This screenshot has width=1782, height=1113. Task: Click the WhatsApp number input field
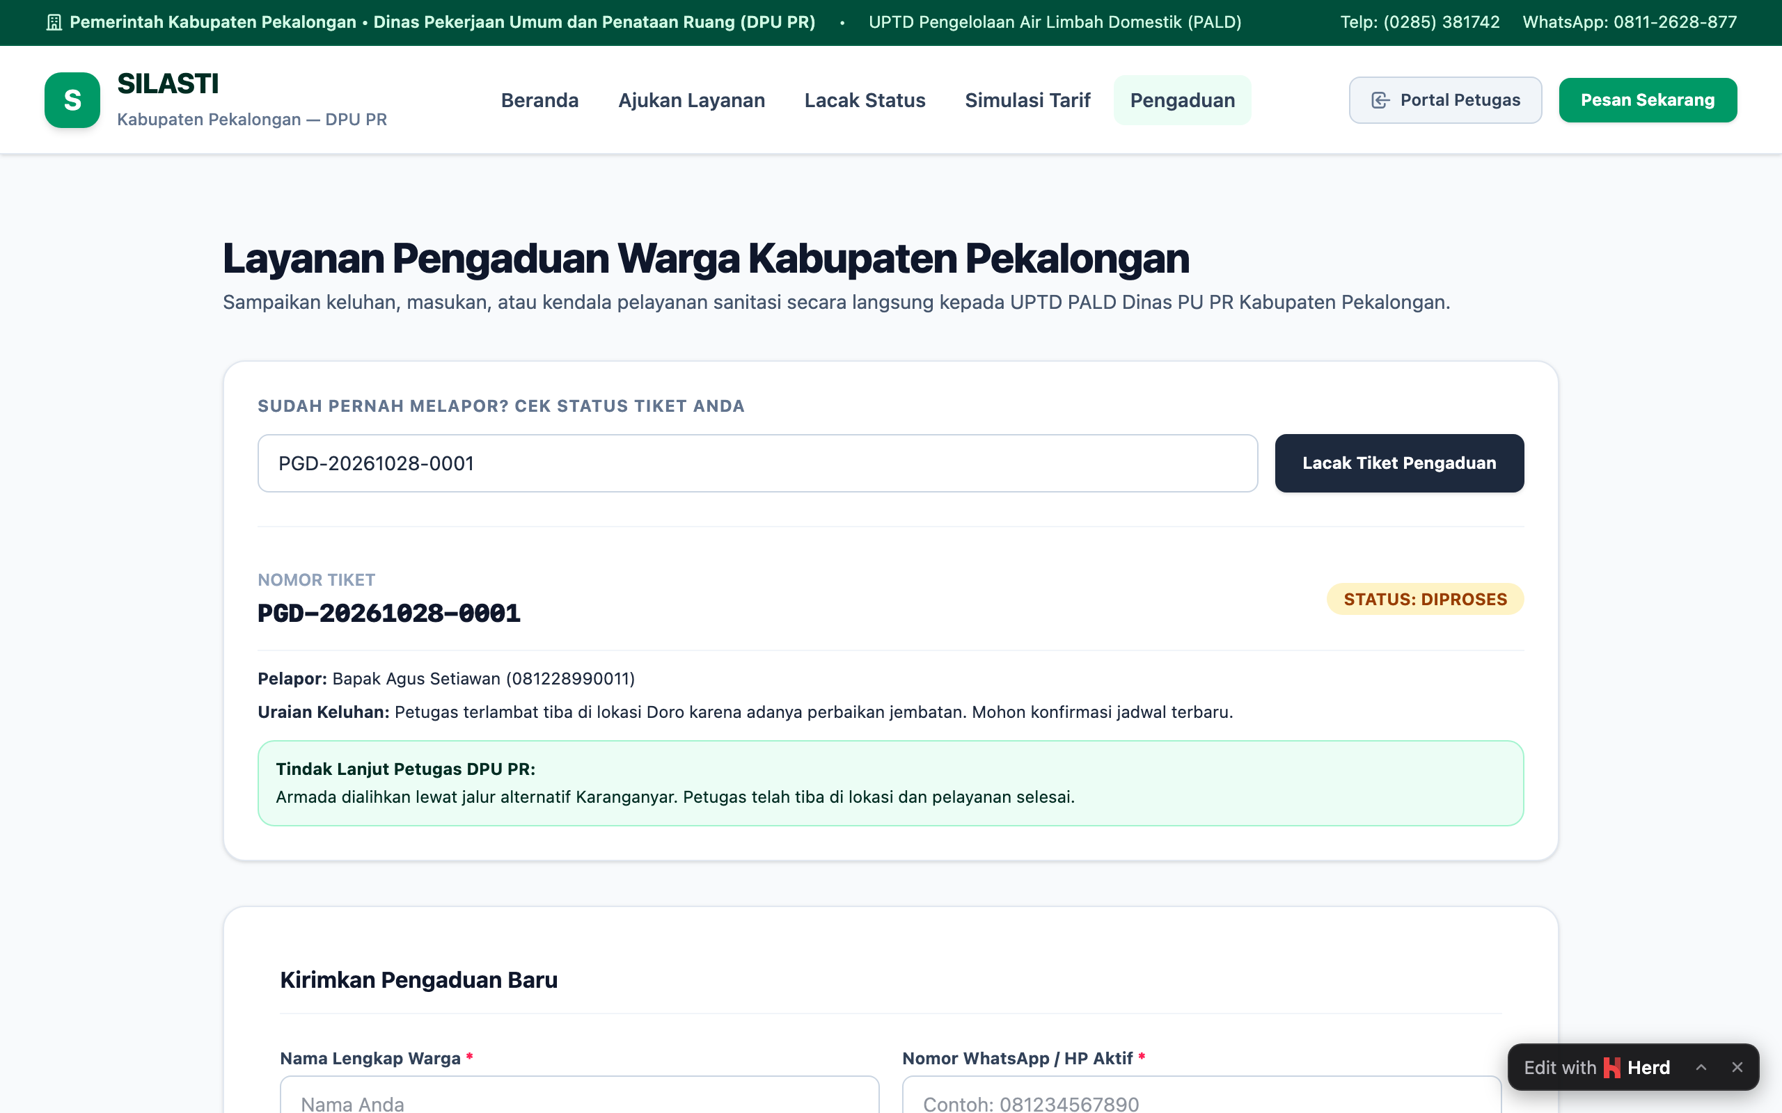click(1201, 1096)
